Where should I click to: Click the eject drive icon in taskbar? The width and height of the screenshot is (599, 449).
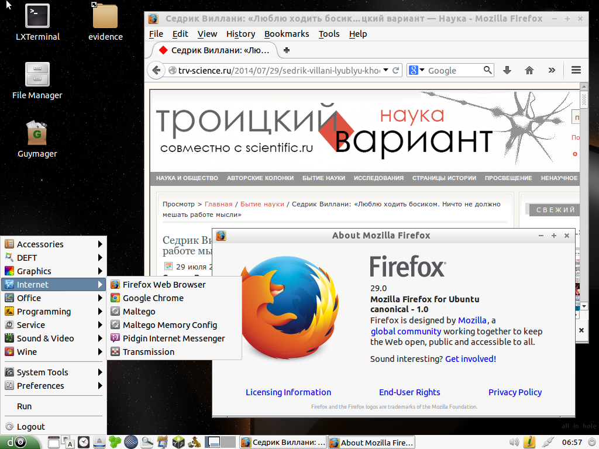coord(99,442)
